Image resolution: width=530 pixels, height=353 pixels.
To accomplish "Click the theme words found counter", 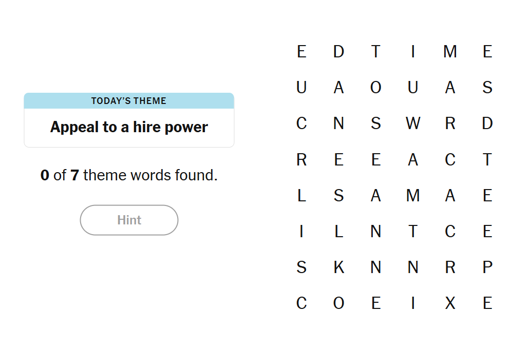I will (x=129, y=175).
